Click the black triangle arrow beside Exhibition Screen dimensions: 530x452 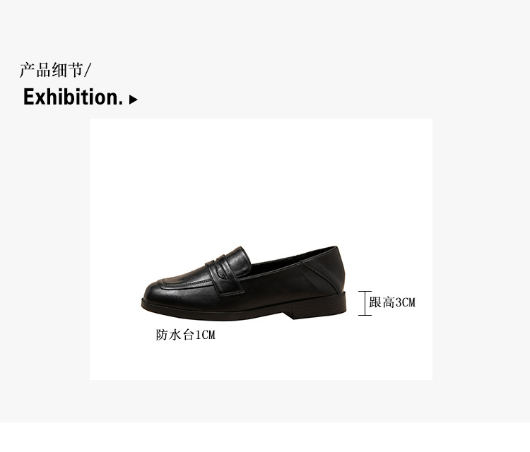[133, 100]
